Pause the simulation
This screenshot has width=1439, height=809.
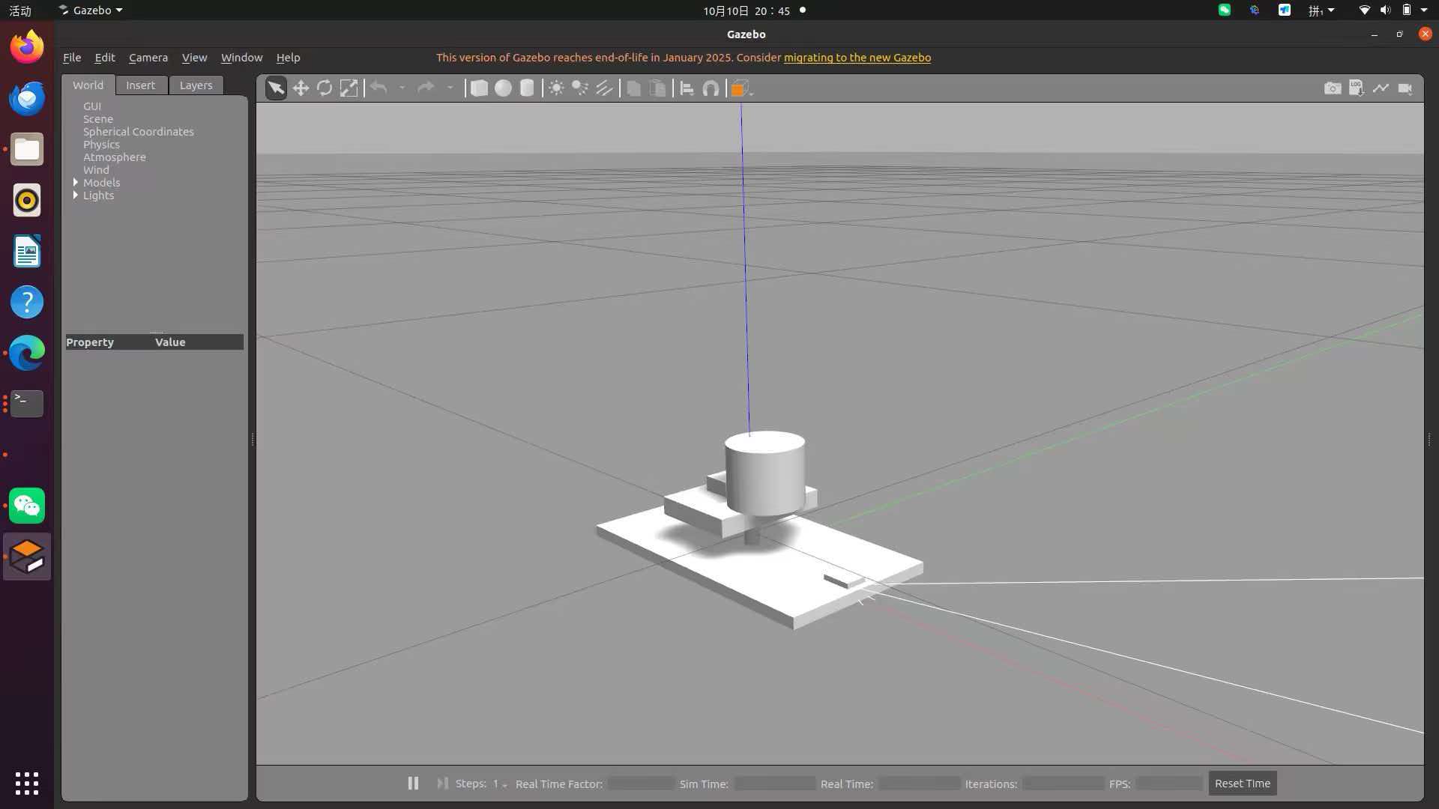[413, 783]
